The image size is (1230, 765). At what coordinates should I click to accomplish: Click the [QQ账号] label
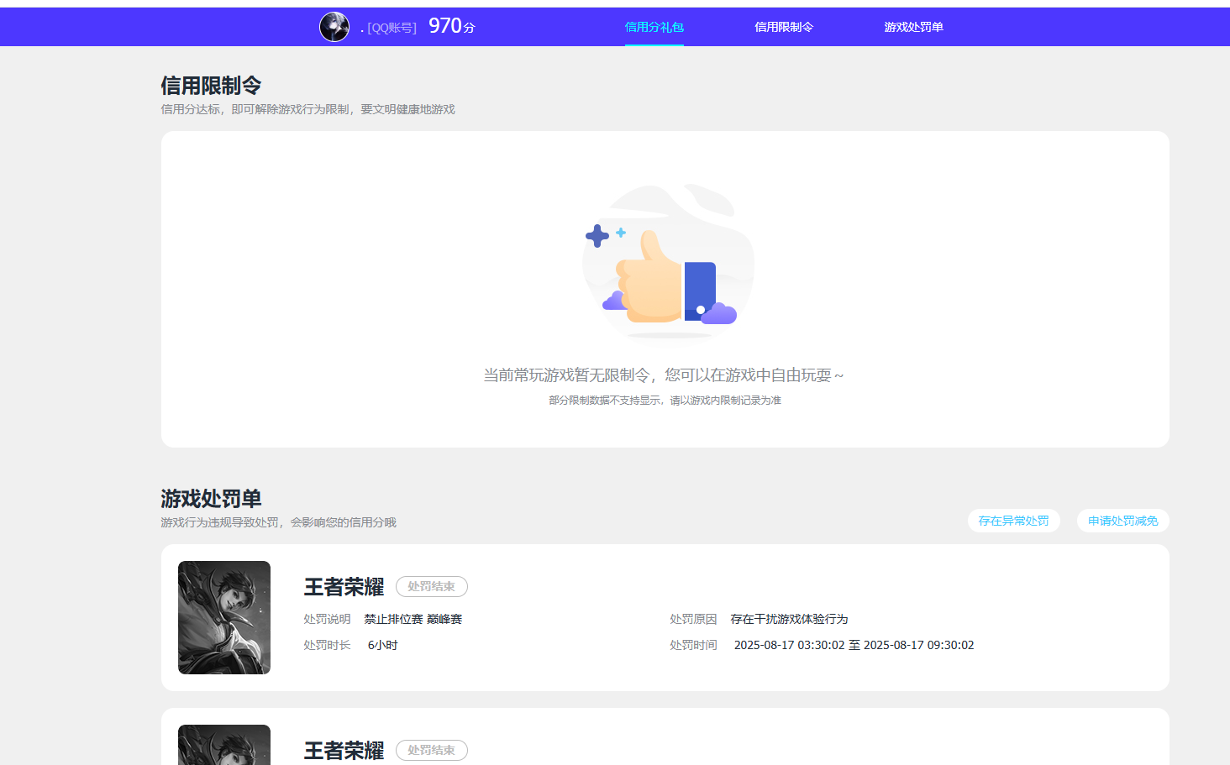tap(392, 28)
